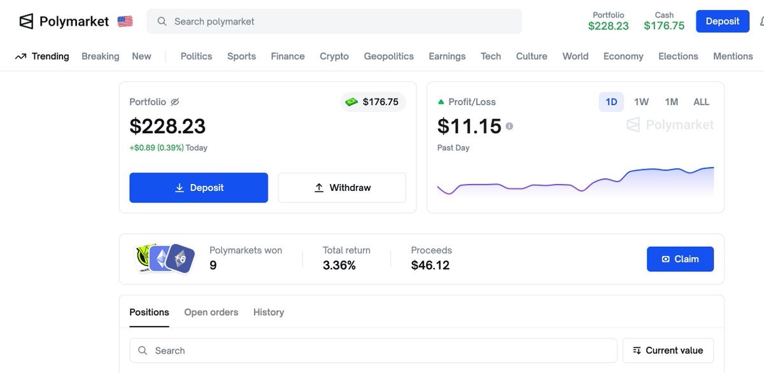This screenshot has width=764, height=373.
Task: Click the profit/loss line chart
Action: (576, 181)
